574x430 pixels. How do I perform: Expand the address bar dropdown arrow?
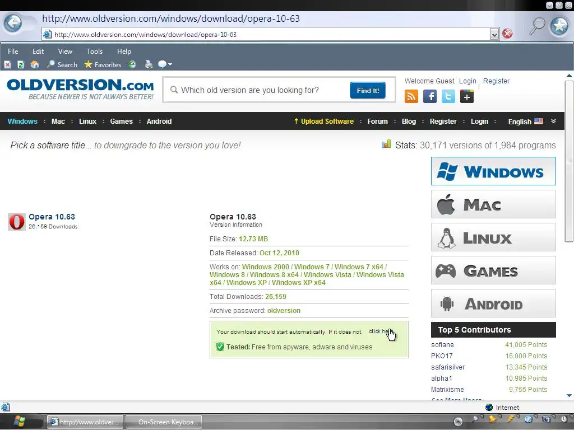pyautogui.click(x=494, y=34)
